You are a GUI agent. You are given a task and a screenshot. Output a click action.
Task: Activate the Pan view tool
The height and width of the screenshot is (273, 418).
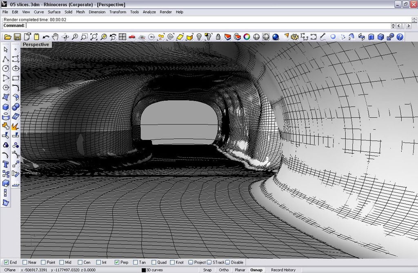[55, 37]
